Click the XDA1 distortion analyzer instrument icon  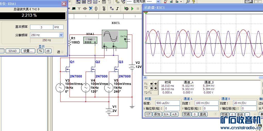[90, 40]
